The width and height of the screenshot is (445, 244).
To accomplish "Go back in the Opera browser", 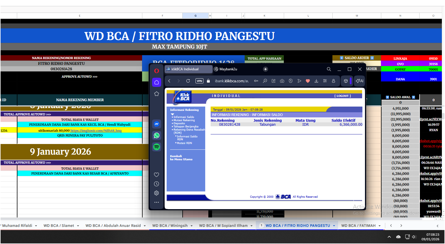I will coord(169,81).
